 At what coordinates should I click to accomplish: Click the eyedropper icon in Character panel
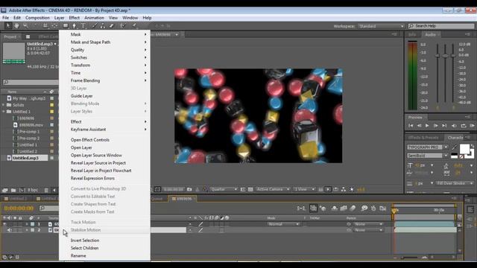(454, 147)
